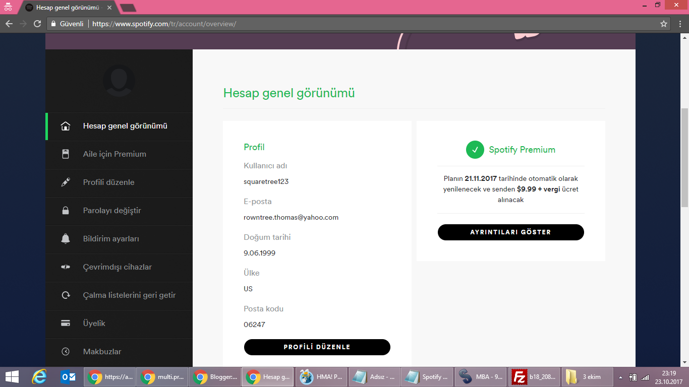Switch to the MBA - 9 taskbar item
This screenshot has width=689, height=387.
[x=481, y=377]
